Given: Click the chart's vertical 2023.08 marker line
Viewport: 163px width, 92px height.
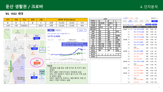Looking at the screenshot, I should pos(82,54).
